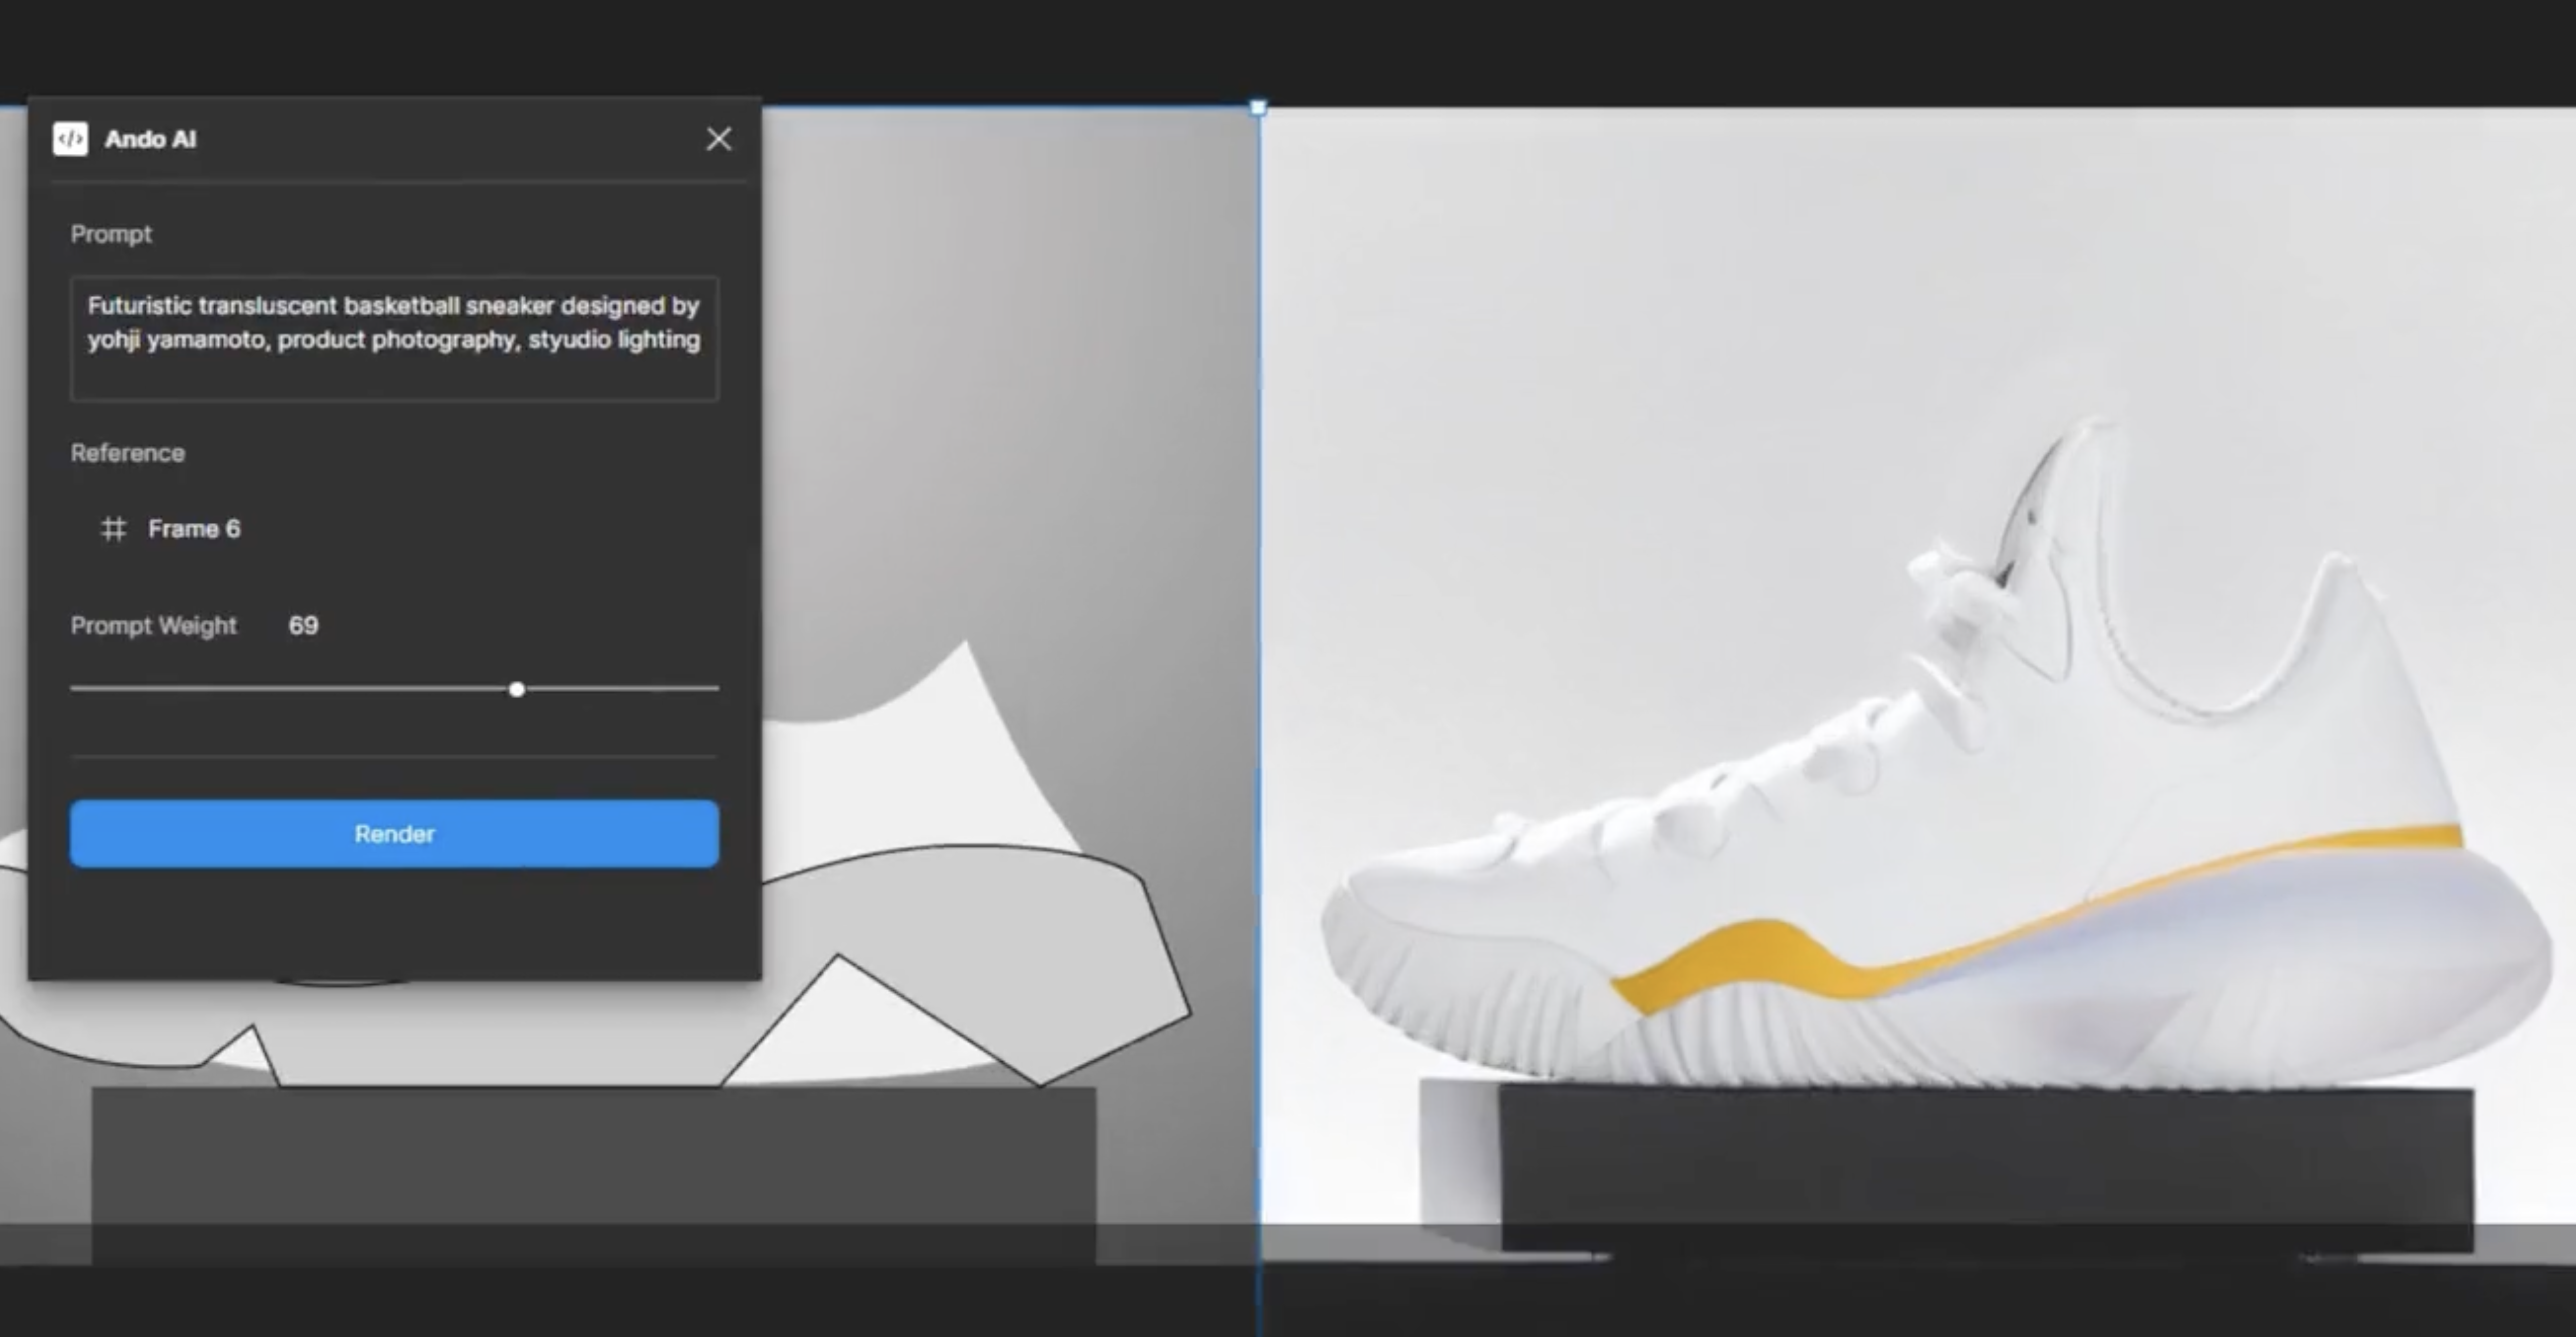The width and height of the screenshot is (2576, 1337).
Task: Click the Ando AI plugin code icon
Action: tap(70, 139)
